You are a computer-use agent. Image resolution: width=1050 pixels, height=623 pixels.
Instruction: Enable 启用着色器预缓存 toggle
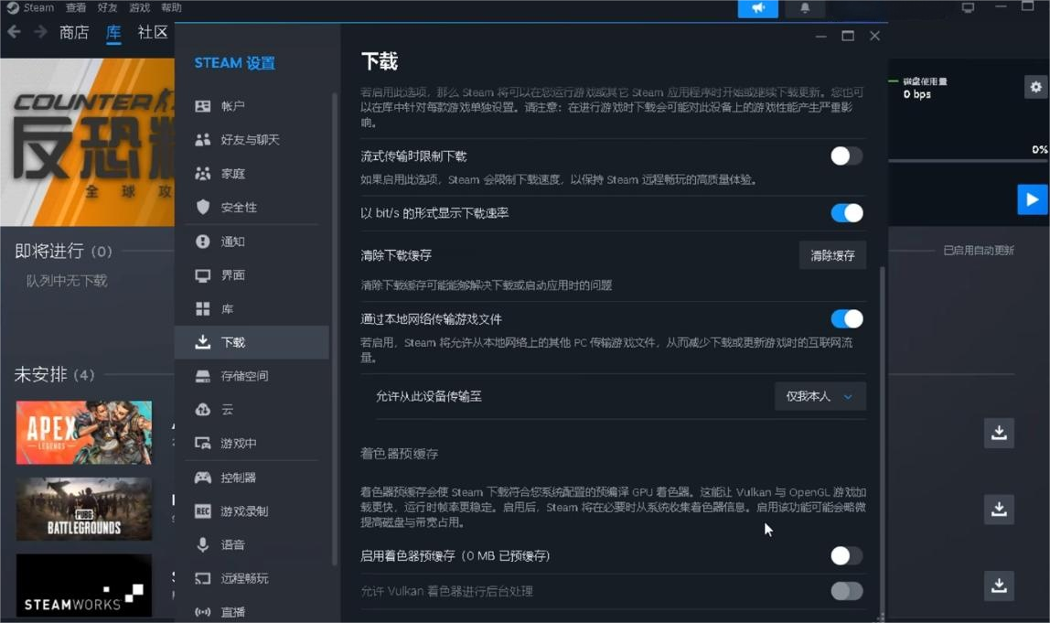pyautogui.click(x=846, y=555)
